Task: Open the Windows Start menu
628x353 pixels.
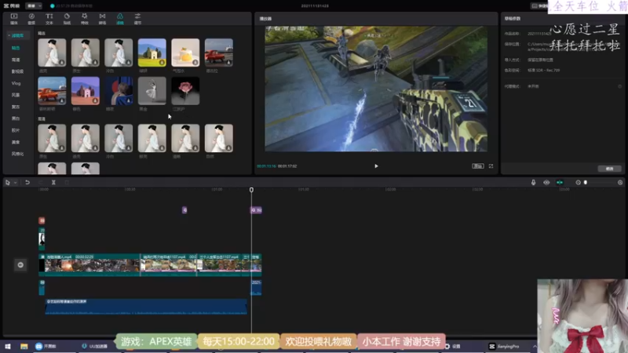Action: (x=8, y=346)
